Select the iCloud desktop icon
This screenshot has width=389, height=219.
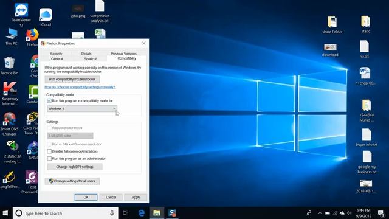(46, 15)
